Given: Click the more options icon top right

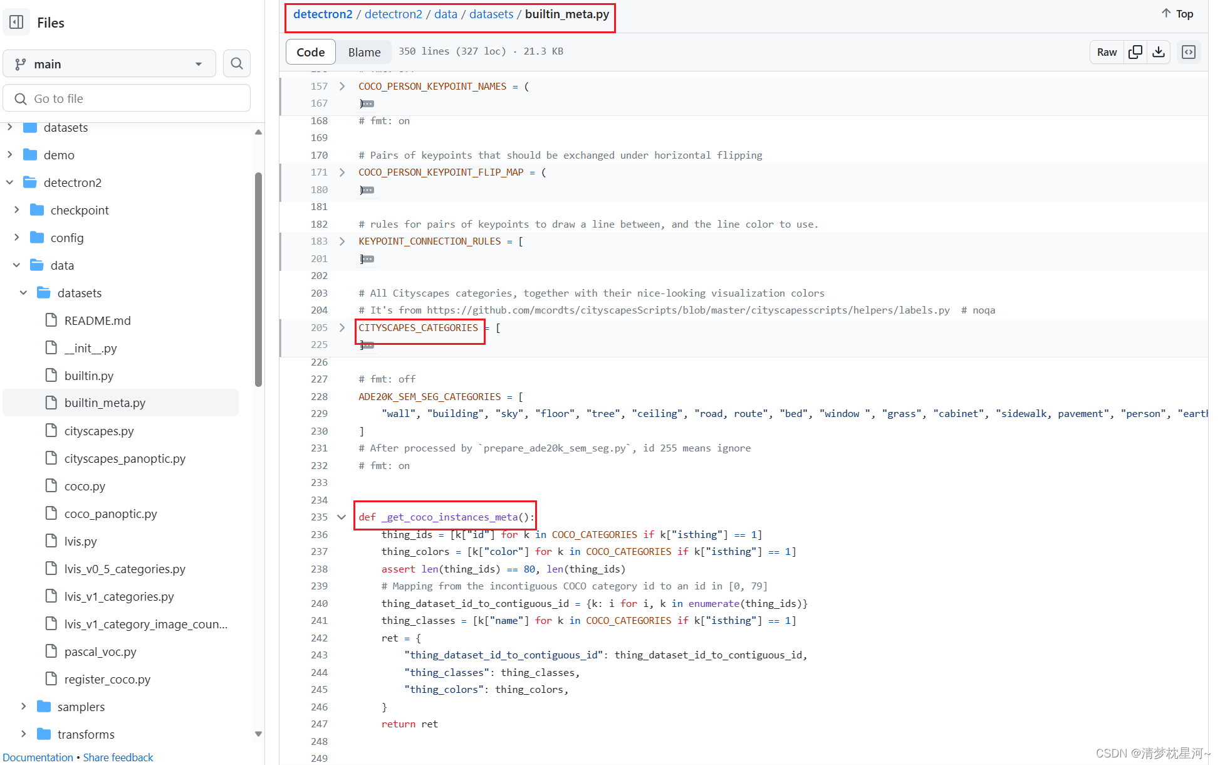Looking at the screenshot, I should coord(1189,51).
